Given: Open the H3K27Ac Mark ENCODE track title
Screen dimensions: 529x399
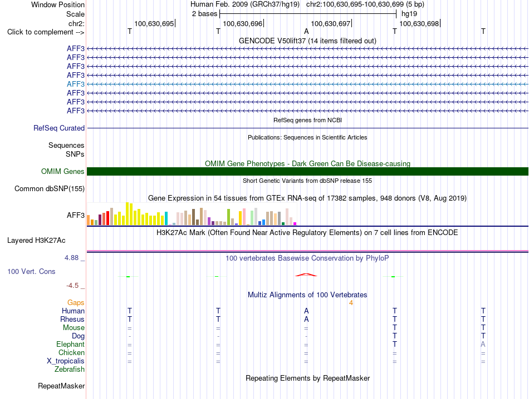Looking at the screenshot, I should (307, 233).
